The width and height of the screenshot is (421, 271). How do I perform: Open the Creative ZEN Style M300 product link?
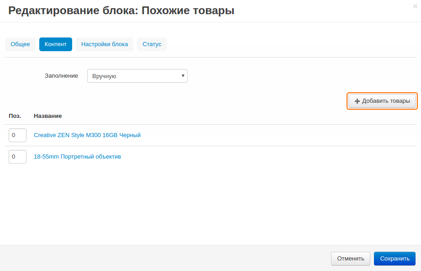[x=87, y=135]
